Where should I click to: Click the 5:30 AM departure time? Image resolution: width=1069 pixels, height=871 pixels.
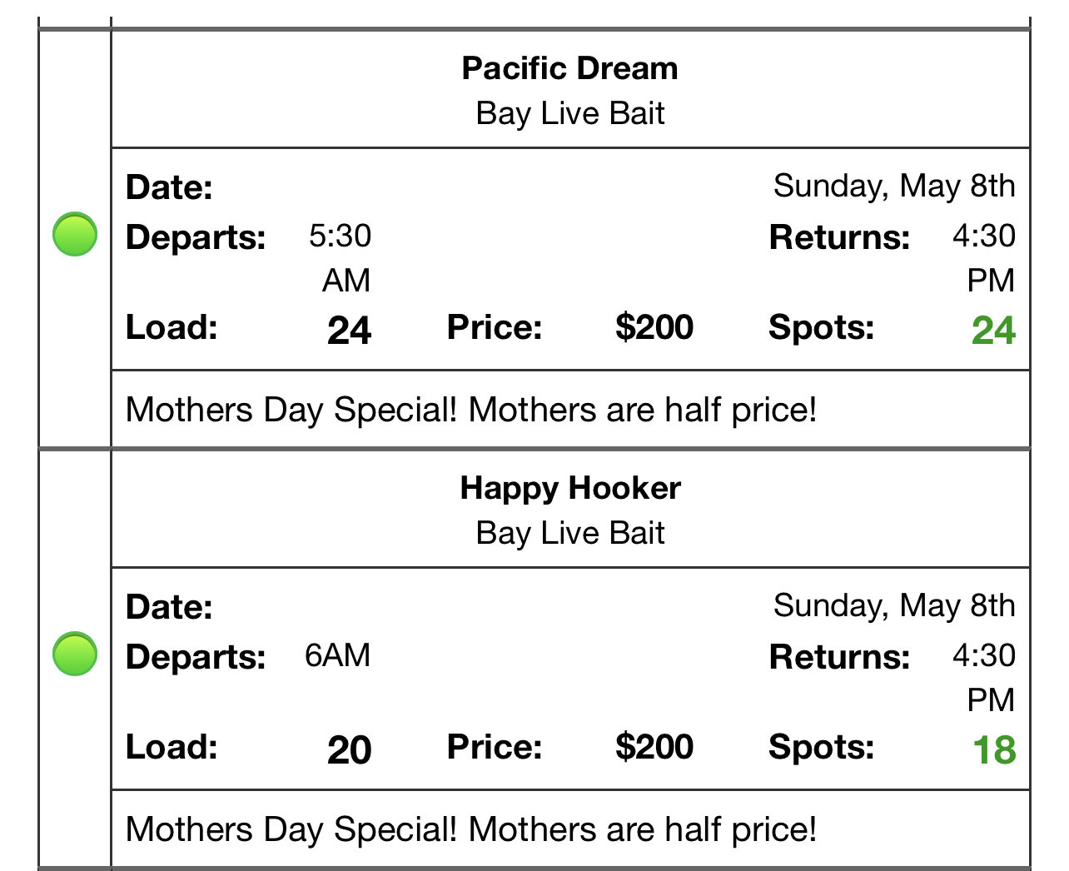click(x=340, y=258)
